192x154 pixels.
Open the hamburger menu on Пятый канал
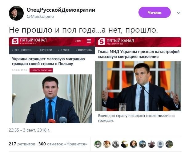click(x=89, y=41)
